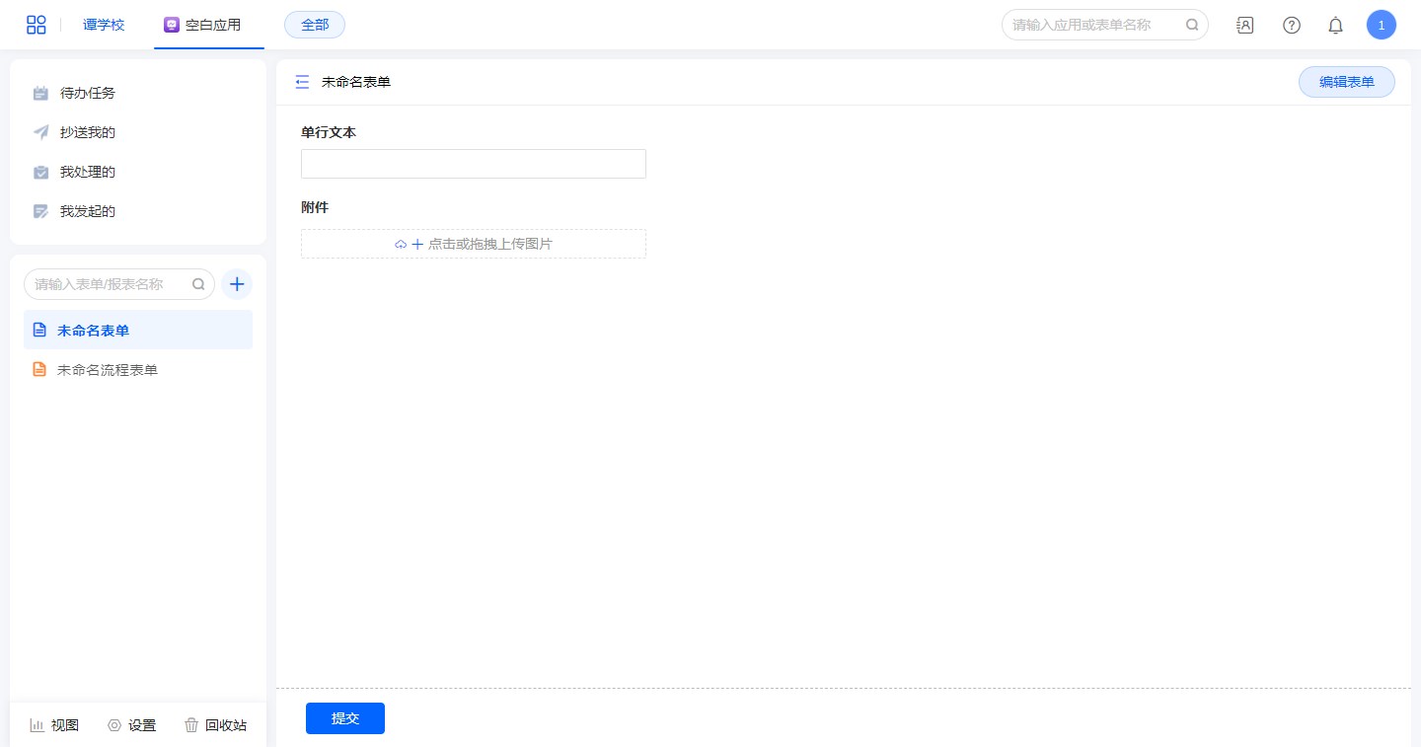The image size is (1421, 747).
Task: Click the attachment upload area
Action: pyautogui.click(x=473, y=244)
